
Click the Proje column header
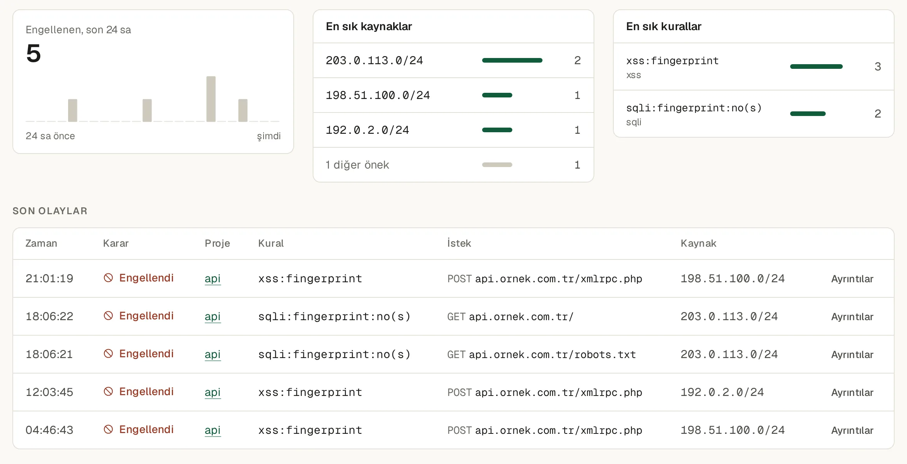pos(217,243)
